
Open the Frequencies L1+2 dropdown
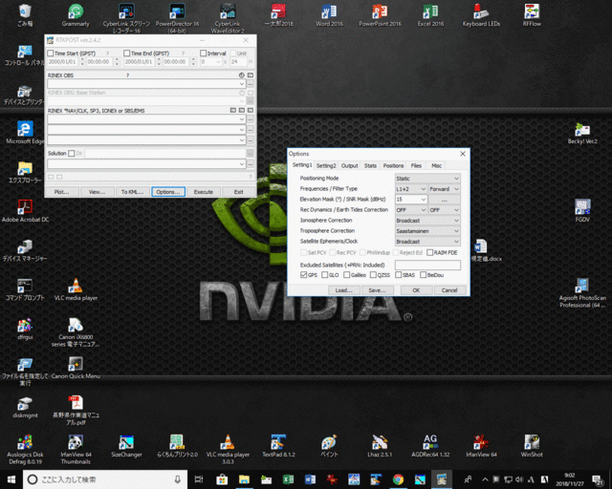411,189
